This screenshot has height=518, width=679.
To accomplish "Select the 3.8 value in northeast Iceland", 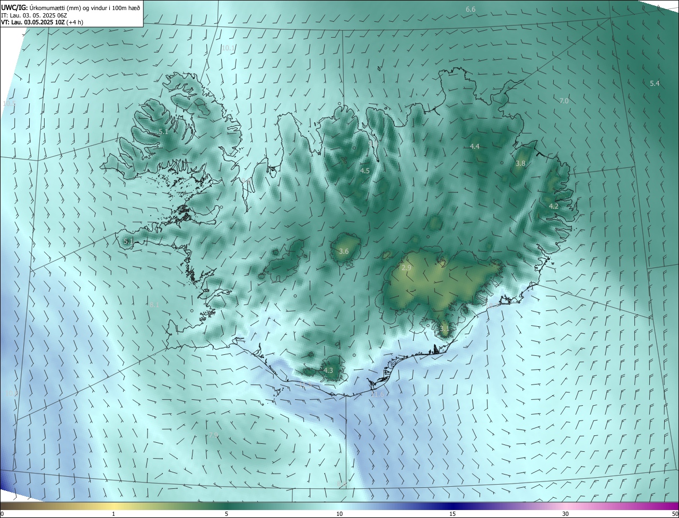I will tap(520, 164).
